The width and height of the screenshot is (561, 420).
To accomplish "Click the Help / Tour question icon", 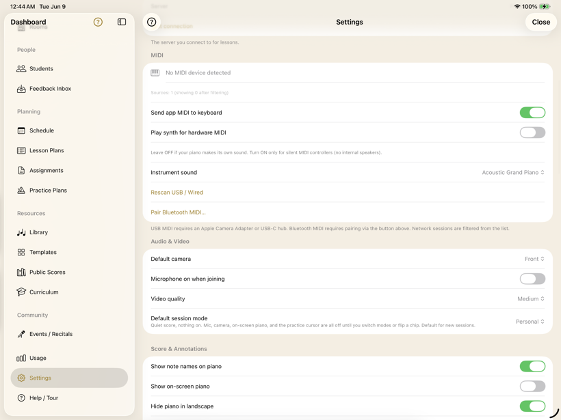I will [21, 398].
